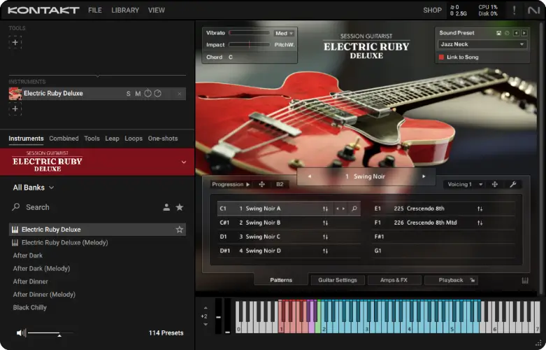Click the wrench icon beside Voicing 1
Screen dimensions: 546x350
point(512,184)
